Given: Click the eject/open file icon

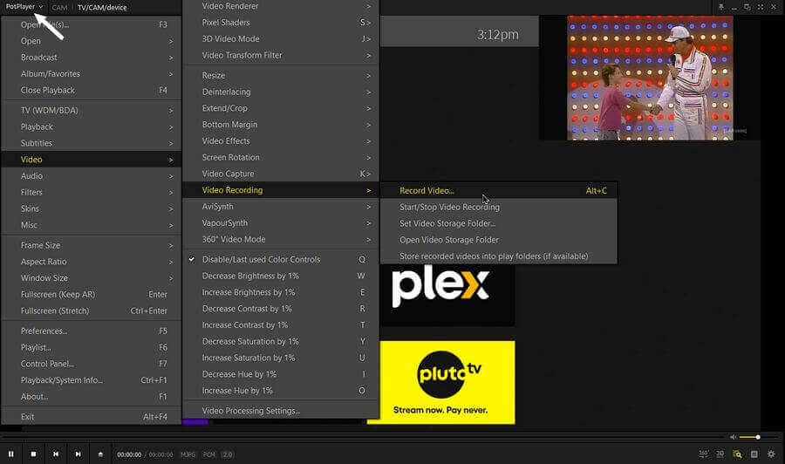Looking at the screenshot, I should 100,454.
